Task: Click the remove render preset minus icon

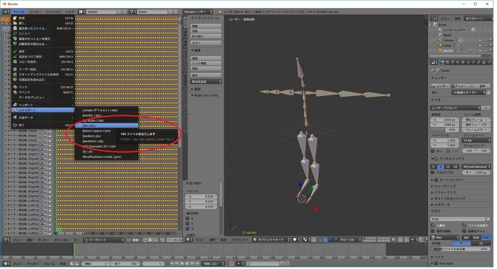Action: (x=488, y=108)
